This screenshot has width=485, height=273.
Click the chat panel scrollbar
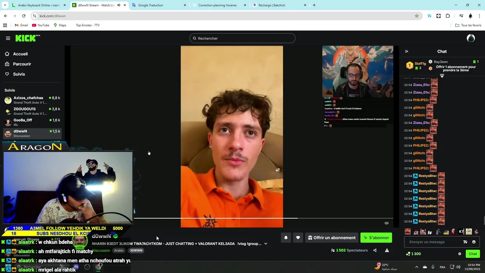(x=483, y=220)
